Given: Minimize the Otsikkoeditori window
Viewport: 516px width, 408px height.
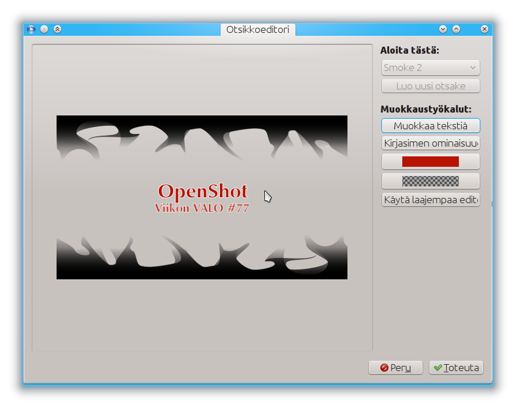Looking at the screenshot, I should [x=443, y=29].
